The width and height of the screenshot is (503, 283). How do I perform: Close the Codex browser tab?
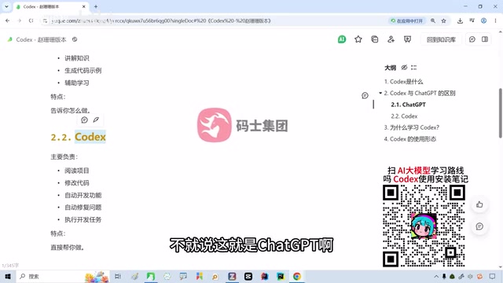click(x=84, y=6)
